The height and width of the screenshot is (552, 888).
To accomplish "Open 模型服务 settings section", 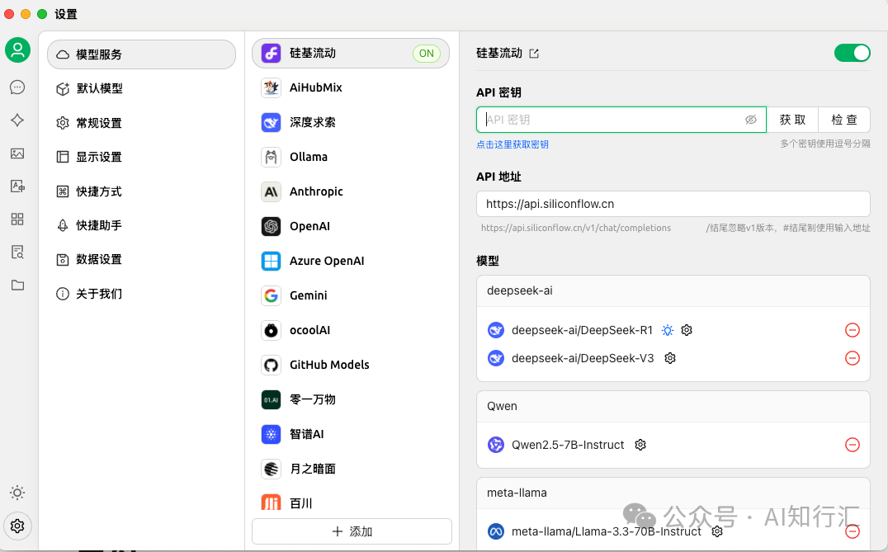I will (142, 54).
